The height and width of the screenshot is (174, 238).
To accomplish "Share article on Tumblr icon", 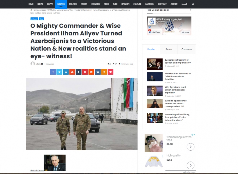I will click(x=79, y=72).
